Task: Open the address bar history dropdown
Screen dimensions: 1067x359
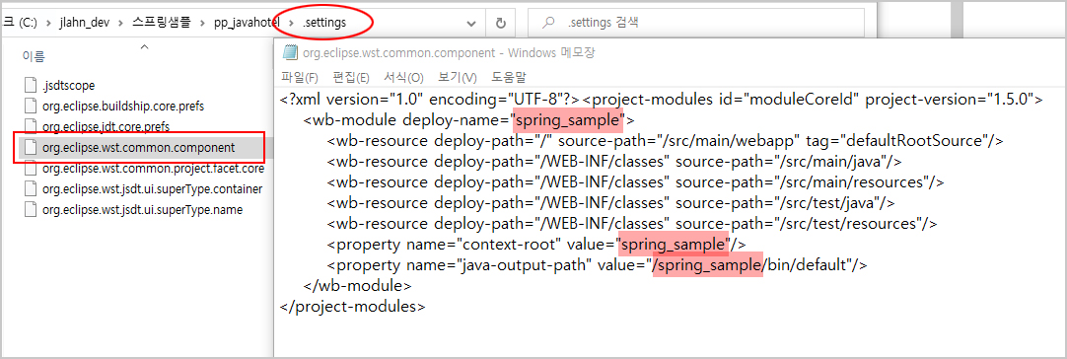Action: click(470, 23)
